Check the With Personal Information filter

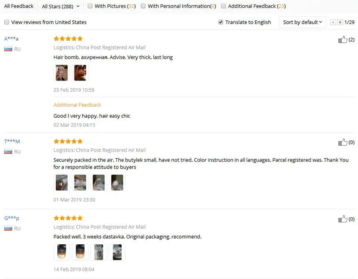(142, 6)
